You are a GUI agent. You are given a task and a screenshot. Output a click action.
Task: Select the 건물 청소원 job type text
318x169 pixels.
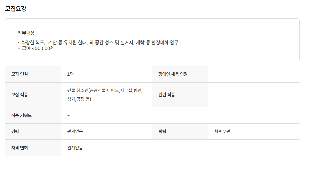tap(105, 95)
